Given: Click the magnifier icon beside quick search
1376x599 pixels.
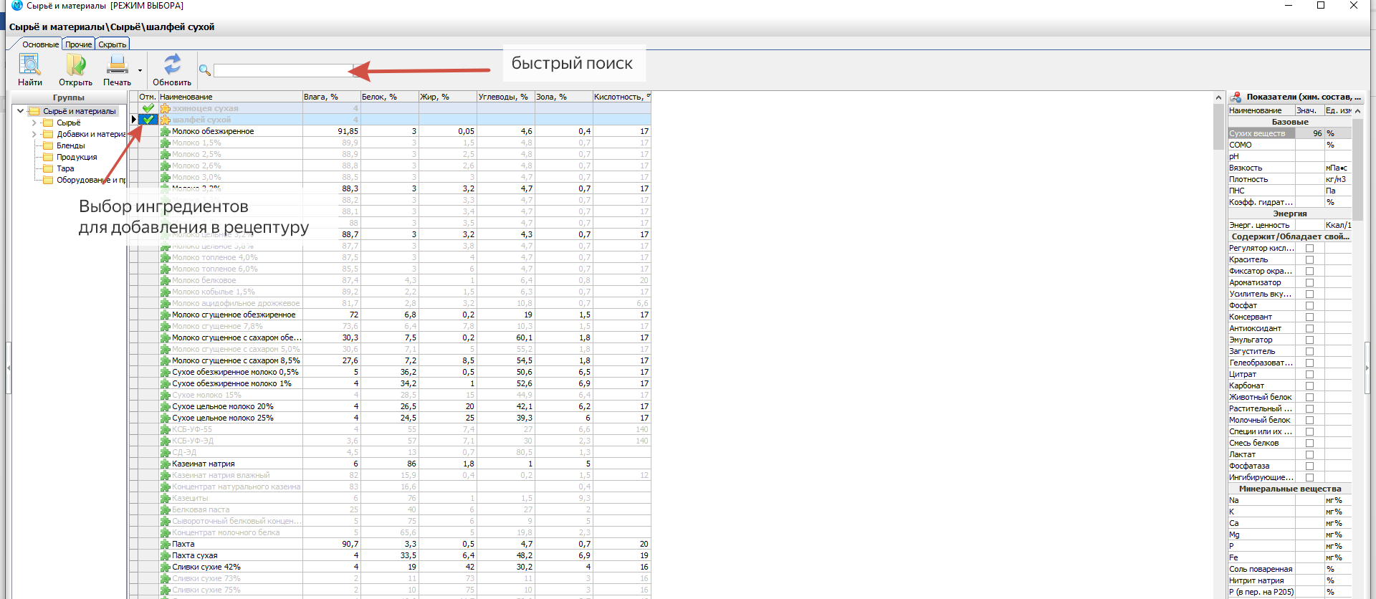Looking at the screenshot, I should click(205, 70).
